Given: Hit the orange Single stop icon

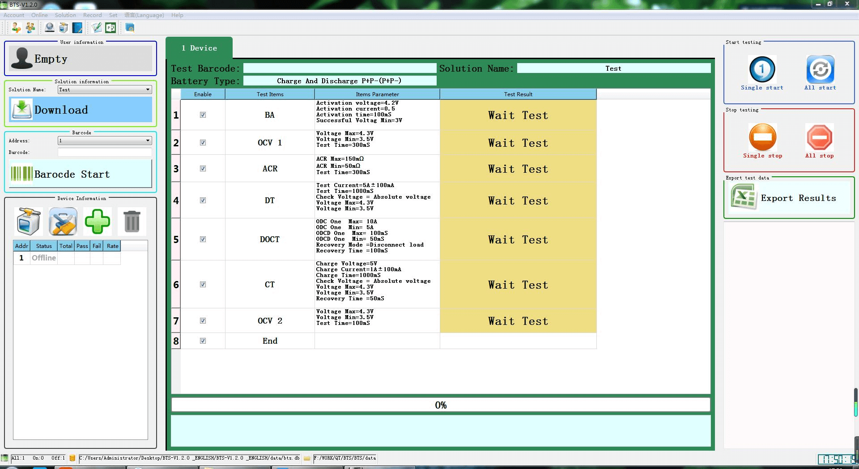Looking at the screenshot, I should click(762, 137).
